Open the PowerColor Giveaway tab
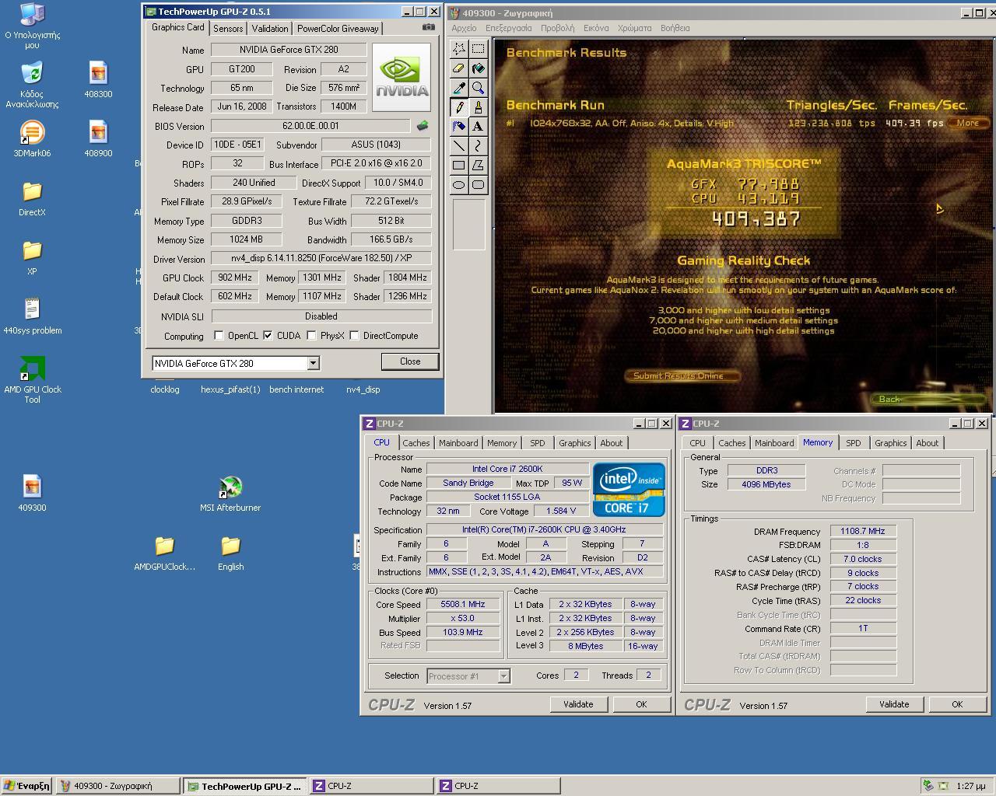The width and height of the screenshot is (996, 796). tap(338, 28)
